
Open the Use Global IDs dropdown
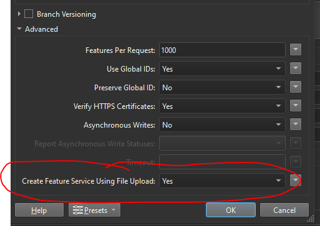222,68
